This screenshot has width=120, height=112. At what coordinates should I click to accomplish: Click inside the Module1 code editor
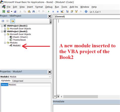point(88,57)
